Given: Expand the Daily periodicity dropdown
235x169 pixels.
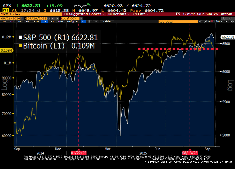Looking at the screenshot, I should click(x=72, y=22).
